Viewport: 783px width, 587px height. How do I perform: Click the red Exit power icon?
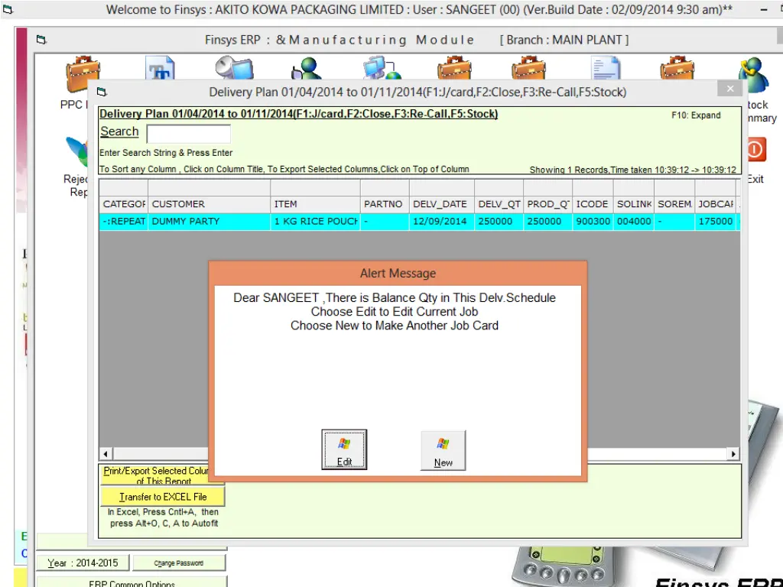coord(755,150)
